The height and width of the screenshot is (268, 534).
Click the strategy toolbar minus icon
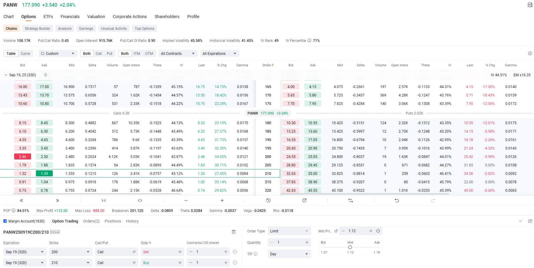click(x=186, y=201)
